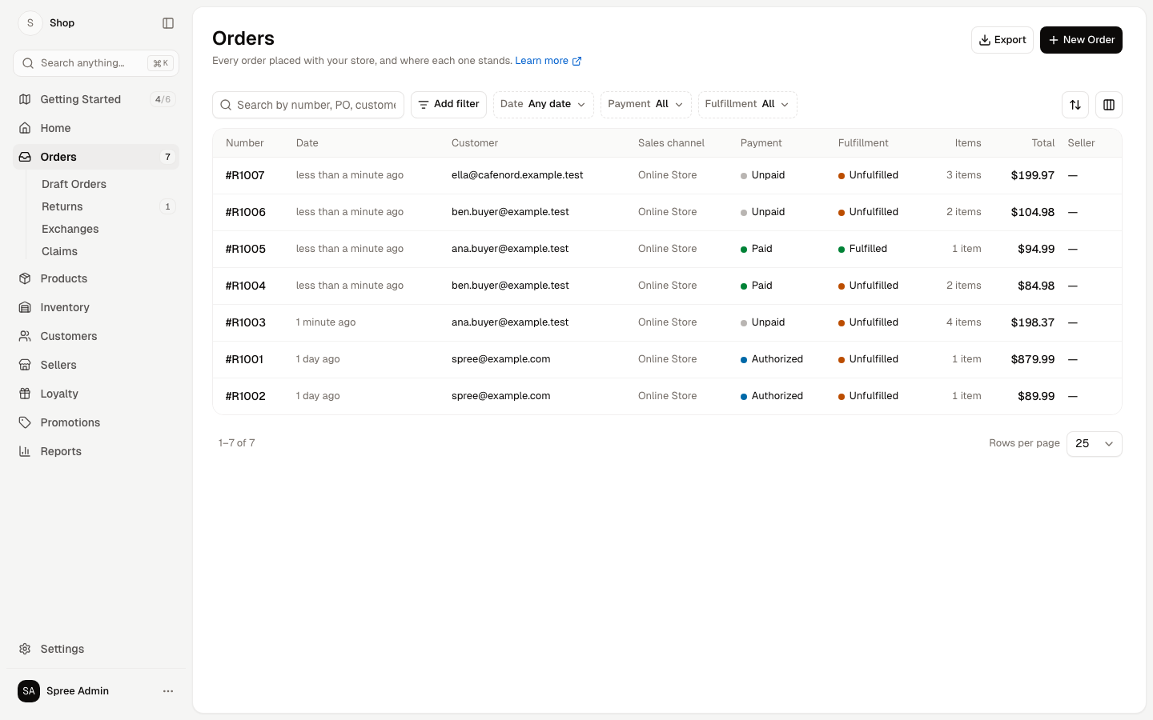Click the Settings gear icon
Image resolution: width=1153 pixels, height=720 pixels.
pos(25,649)
